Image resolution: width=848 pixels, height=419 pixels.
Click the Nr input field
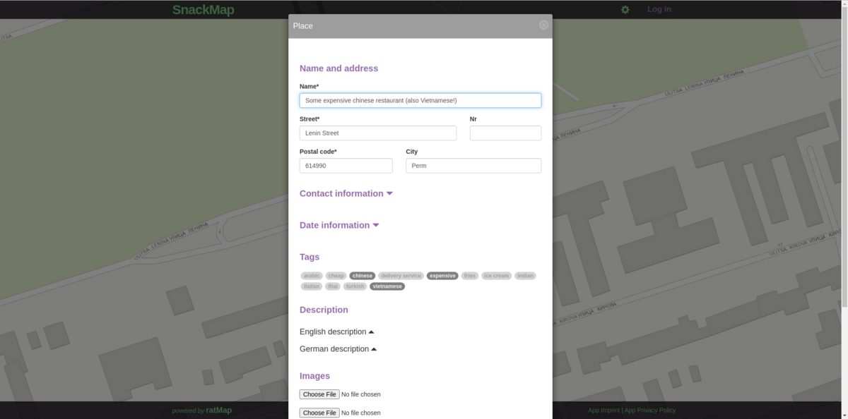coord(505,133)
